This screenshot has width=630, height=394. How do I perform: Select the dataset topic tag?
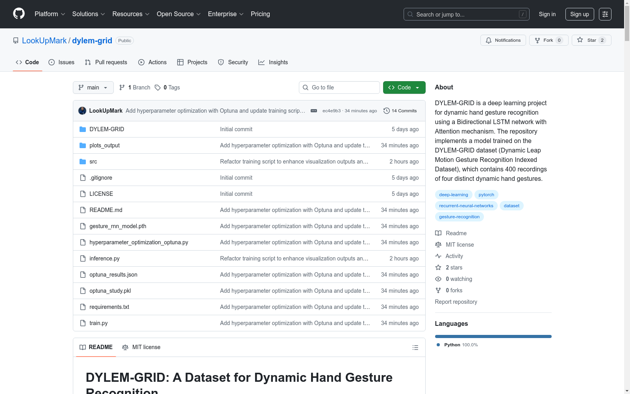point(511,206)
